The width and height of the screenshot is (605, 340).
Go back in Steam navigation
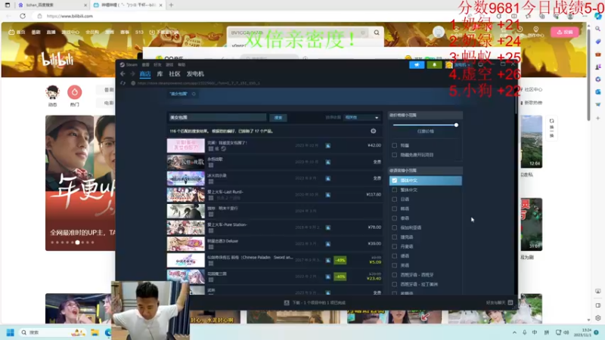(x=123, y=73)
